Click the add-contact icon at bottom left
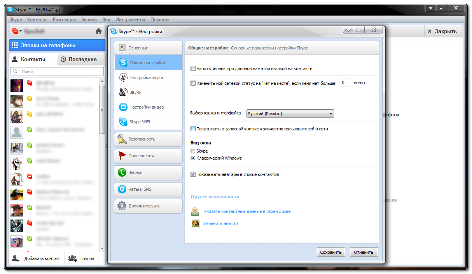Screen dimensions: 472x274 click(x=16, y=258)
